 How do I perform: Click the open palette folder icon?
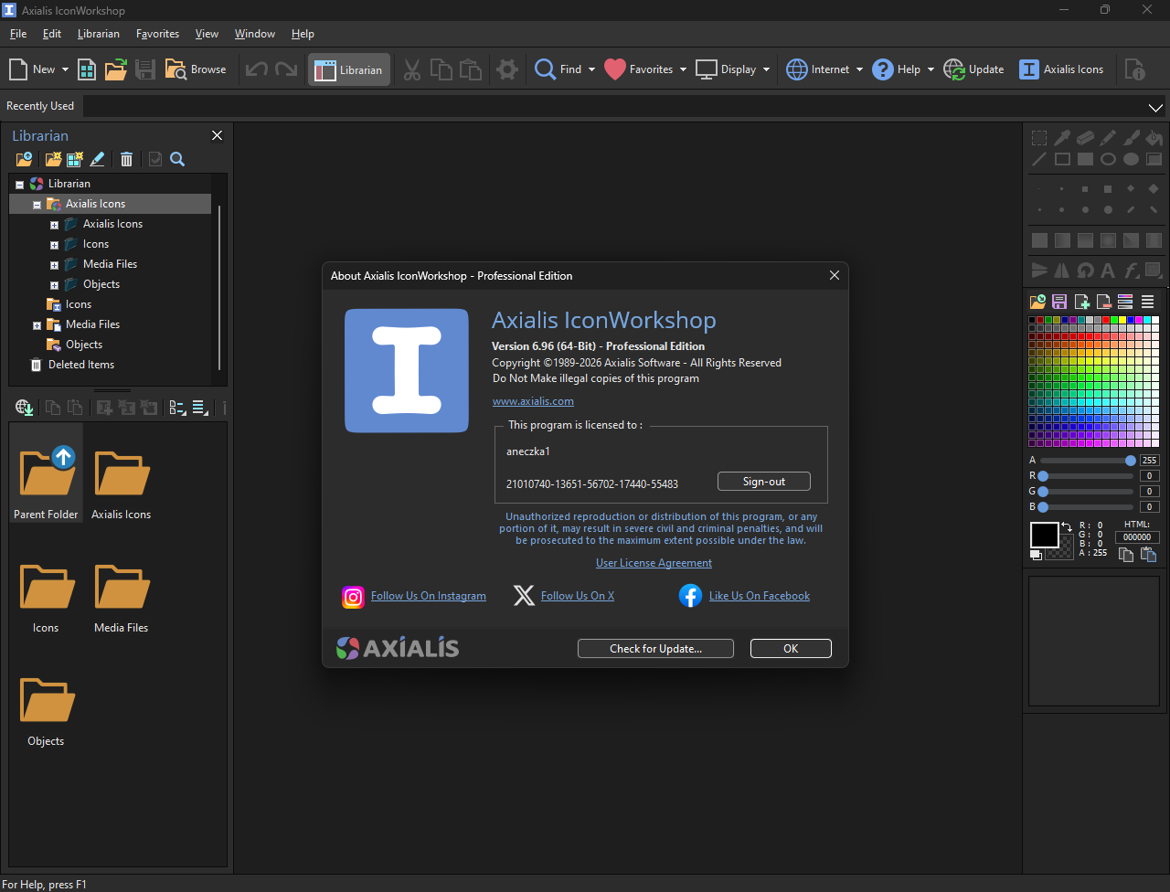(1038, 302)
